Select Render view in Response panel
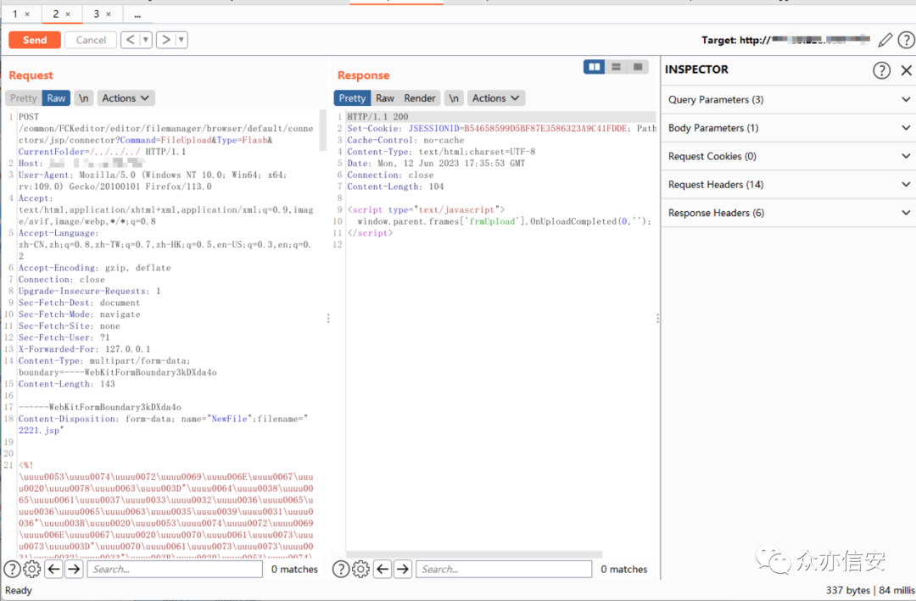Screen dimensions: 916x601 pyautogui.click(x=420, y=98)
